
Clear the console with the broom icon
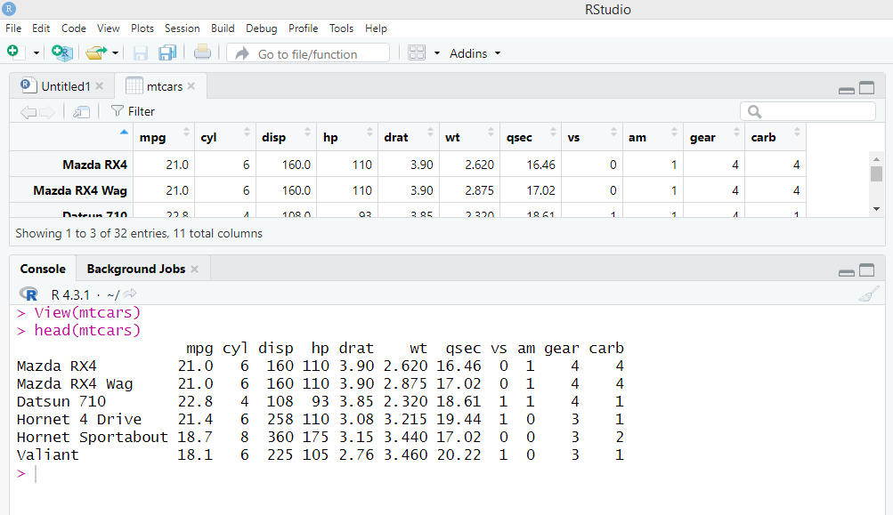[869, 294]
